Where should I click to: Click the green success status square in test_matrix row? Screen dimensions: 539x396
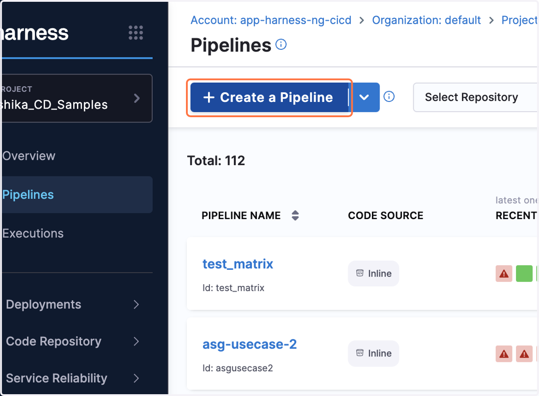tap(524, 273)
